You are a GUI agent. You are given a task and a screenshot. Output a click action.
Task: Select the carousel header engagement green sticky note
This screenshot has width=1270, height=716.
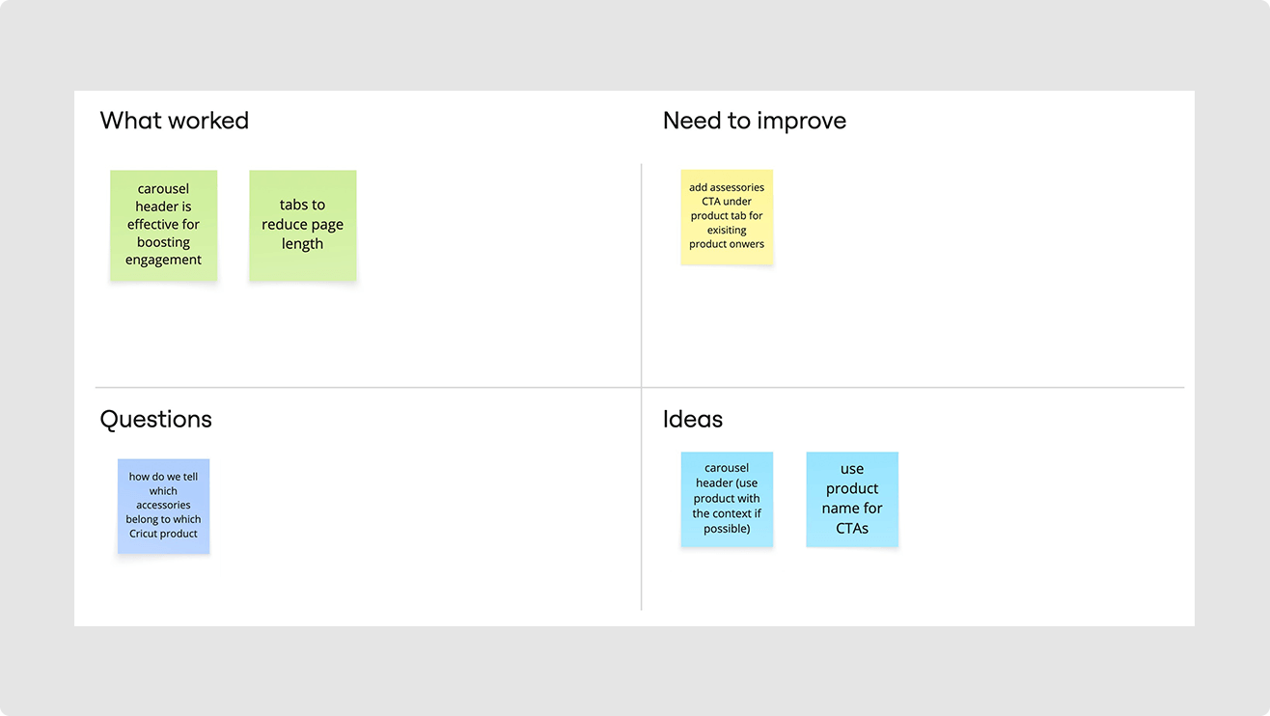pos(163,226)
